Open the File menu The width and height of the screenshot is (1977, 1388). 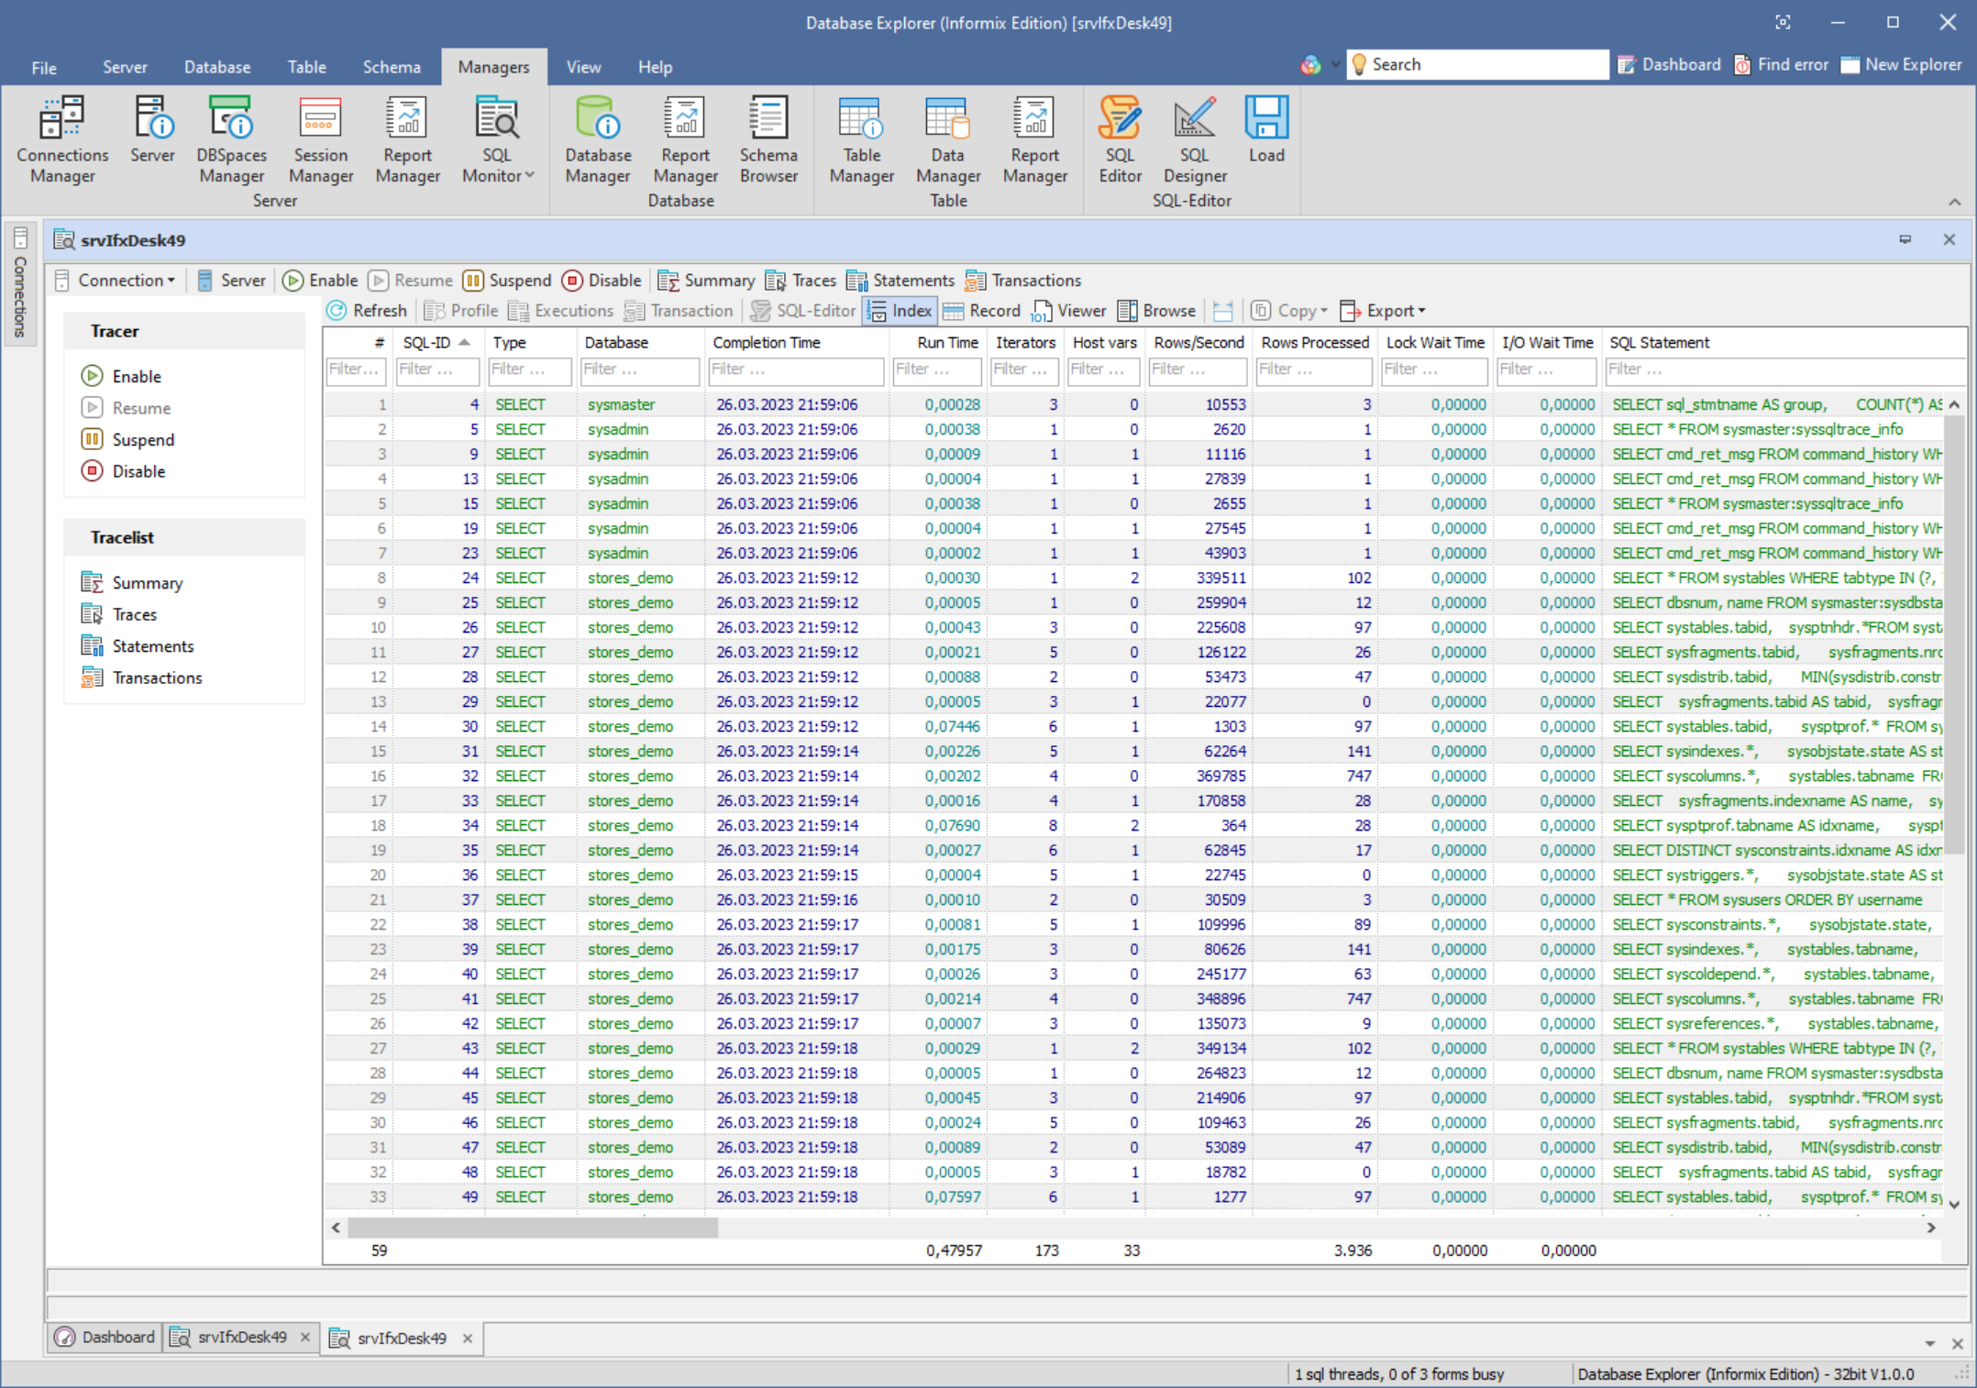[x=44, y=67]
